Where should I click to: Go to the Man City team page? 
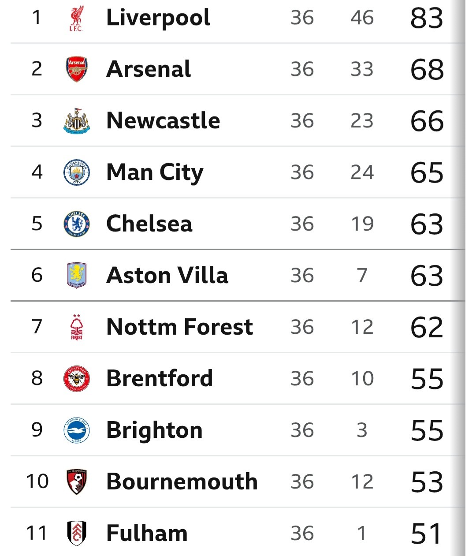(x=155, y=173)
